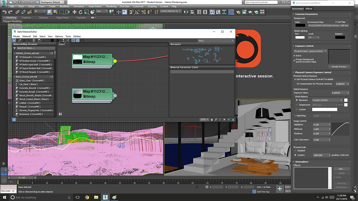Click Slate editor zoom magnifier icon
The image size is (358, 201).
(x=216, y=119)
